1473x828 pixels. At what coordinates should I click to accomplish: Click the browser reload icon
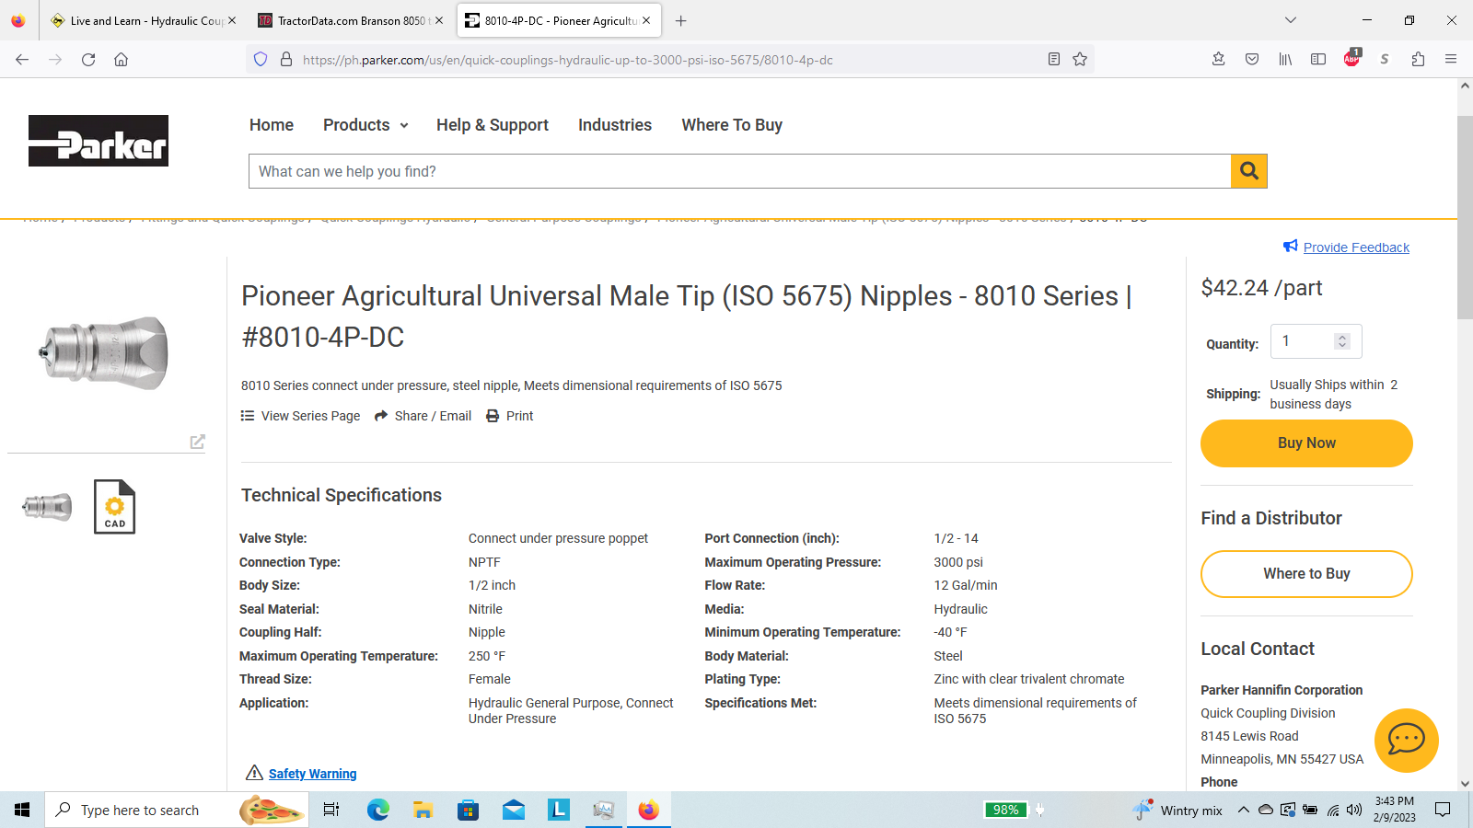click(88, 60)
